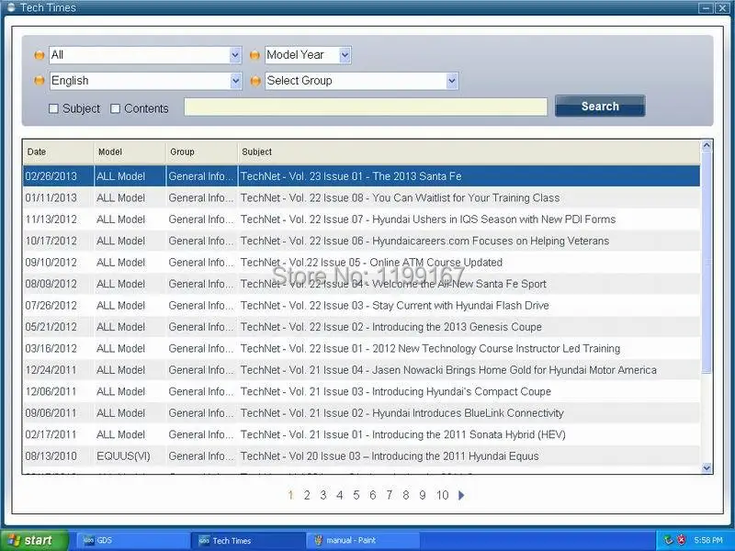Click the Subject column header
735x551 pixels.
pos(469,152)
